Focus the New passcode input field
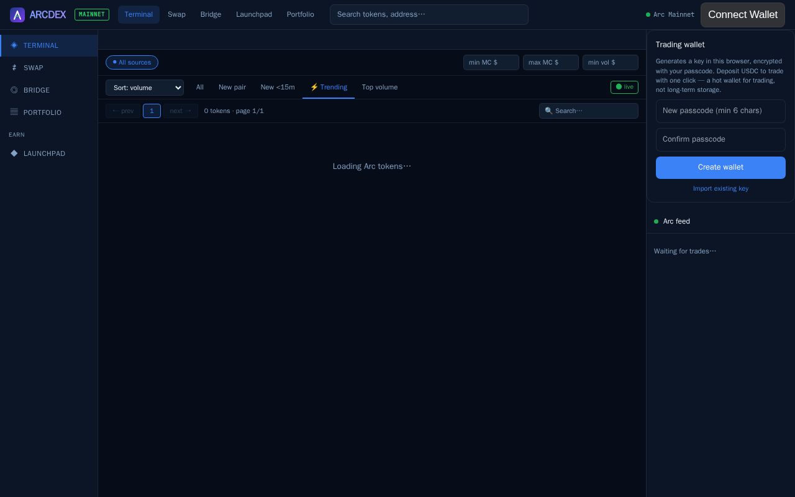Image resolution: width=795 pixels, height=497 pixels. pos(720,111)
